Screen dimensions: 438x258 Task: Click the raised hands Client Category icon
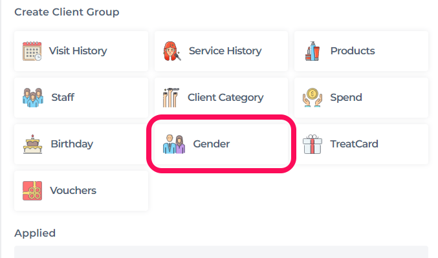[x=171, y=98]
